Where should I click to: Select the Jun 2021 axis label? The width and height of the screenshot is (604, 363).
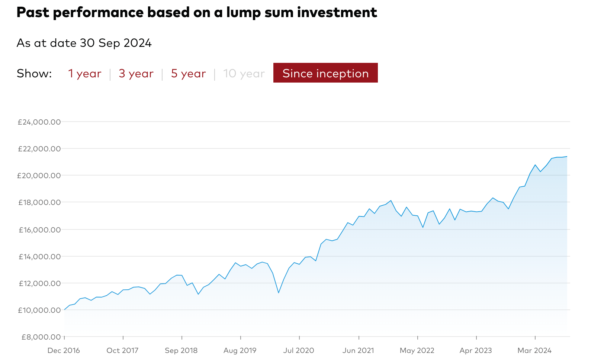pos(358,350)
